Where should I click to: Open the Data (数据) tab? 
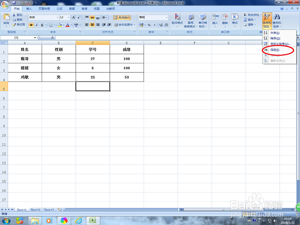tap(72, 9)
